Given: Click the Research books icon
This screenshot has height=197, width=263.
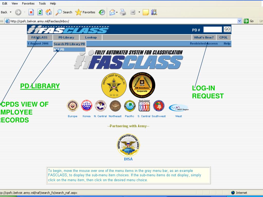Looking at the screenshot, I should (154, 12).
